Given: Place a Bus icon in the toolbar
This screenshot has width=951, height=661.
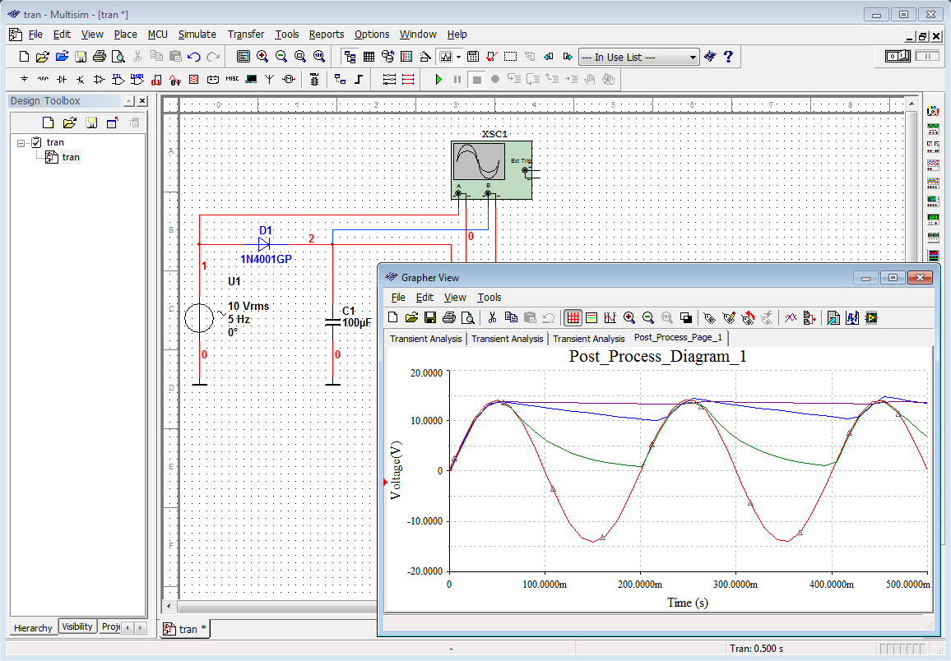Looking at the screenshot, I should (359, 80).
